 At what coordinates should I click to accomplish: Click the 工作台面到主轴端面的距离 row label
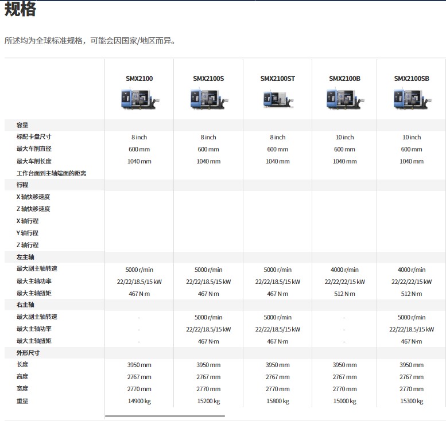tap(51, 173)
